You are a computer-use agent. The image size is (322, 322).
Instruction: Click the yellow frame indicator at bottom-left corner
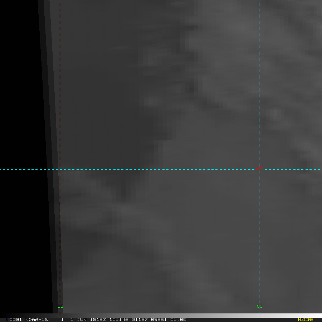(7, 320)
